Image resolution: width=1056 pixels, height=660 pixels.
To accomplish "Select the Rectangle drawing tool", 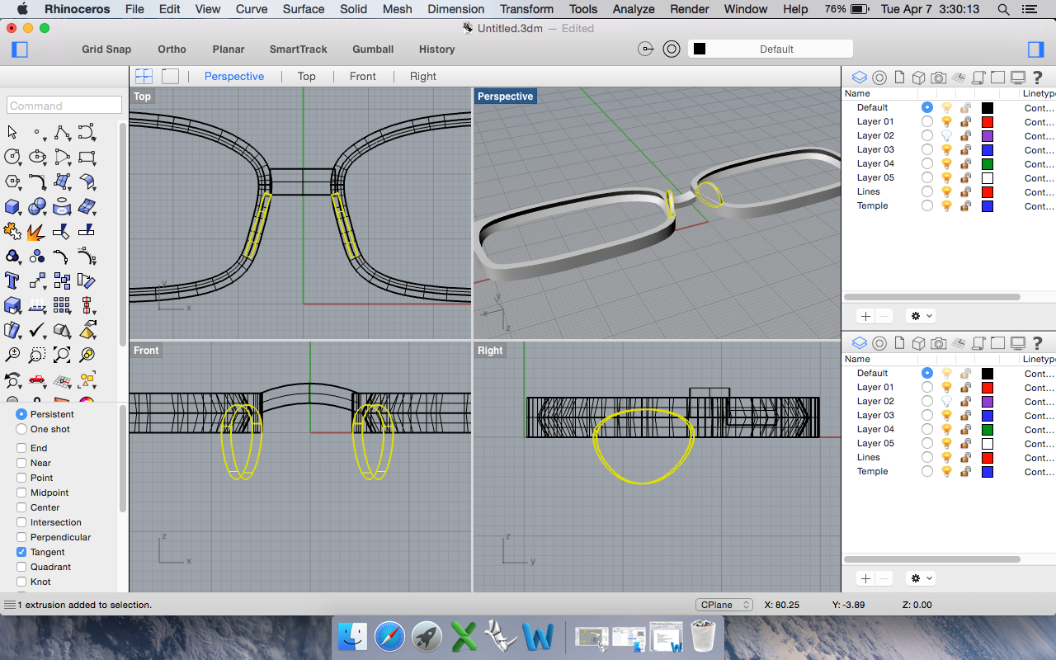I will [x=87, y=157].
